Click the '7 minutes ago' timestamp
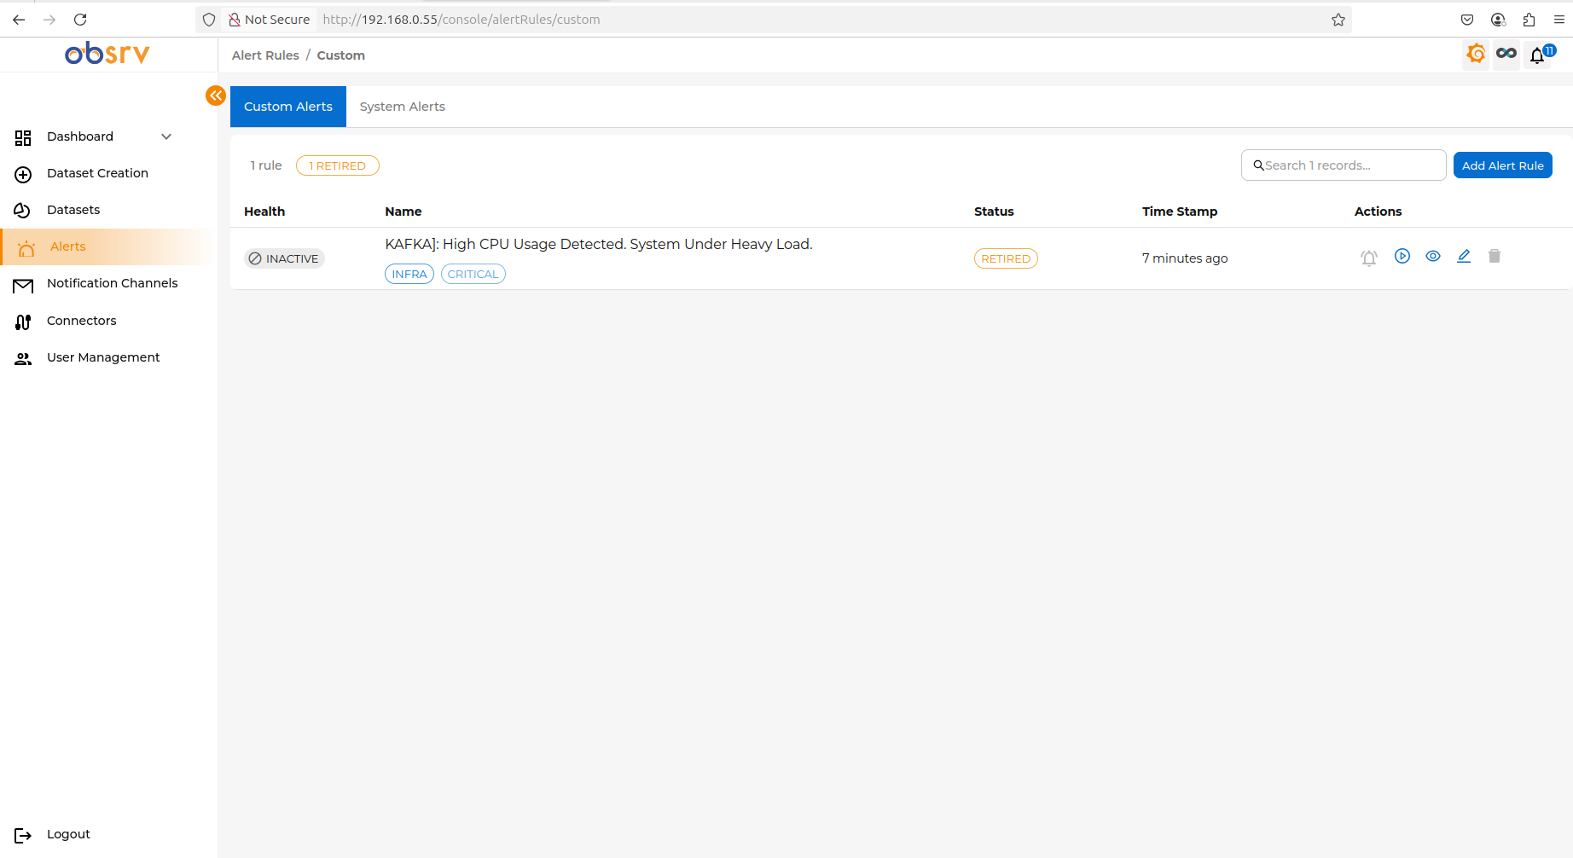Screen dimensions: 1573x858 1185,258
